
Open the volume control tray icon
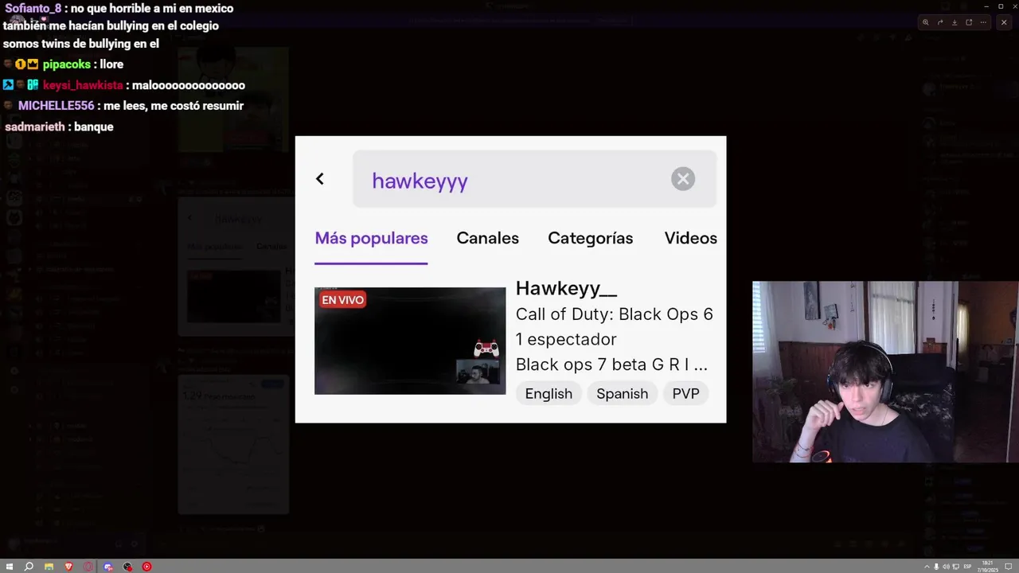tap(946, 567)
